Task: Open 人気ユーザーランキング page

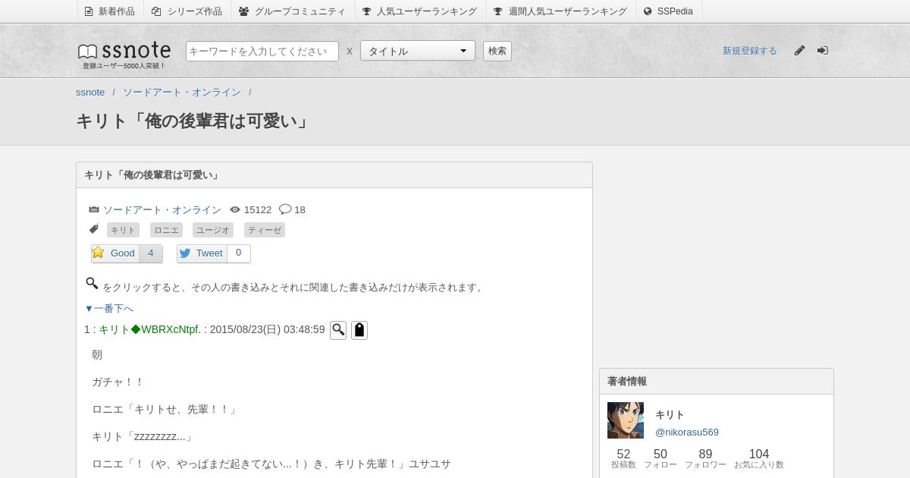Action: 419,11
